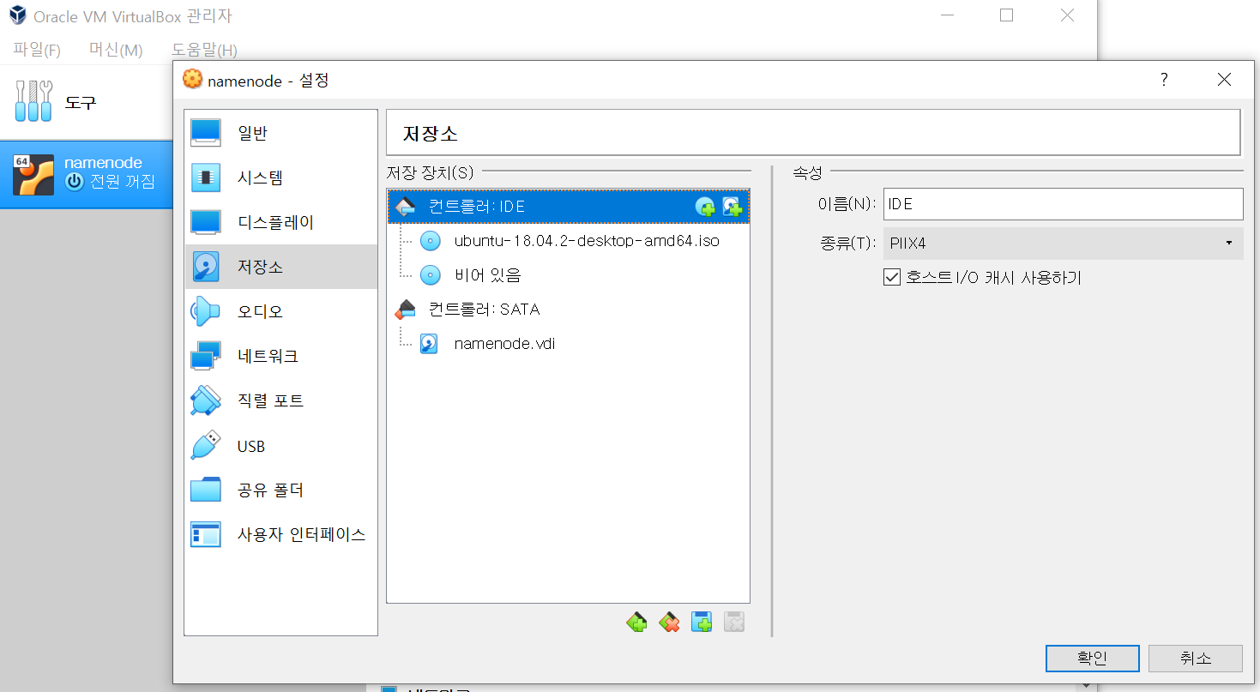This screenshot has height=692, width=1260.
Task: Click the 확인 button
Action: pos(1092,659)
